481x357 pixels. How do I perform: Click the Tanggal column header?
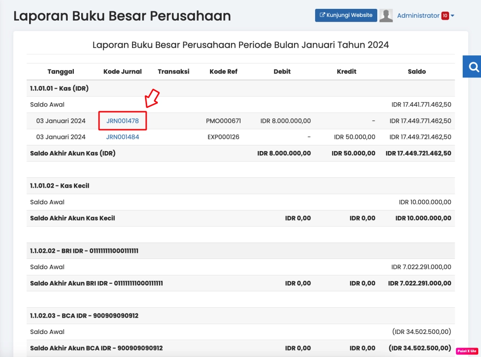[61, 72]
